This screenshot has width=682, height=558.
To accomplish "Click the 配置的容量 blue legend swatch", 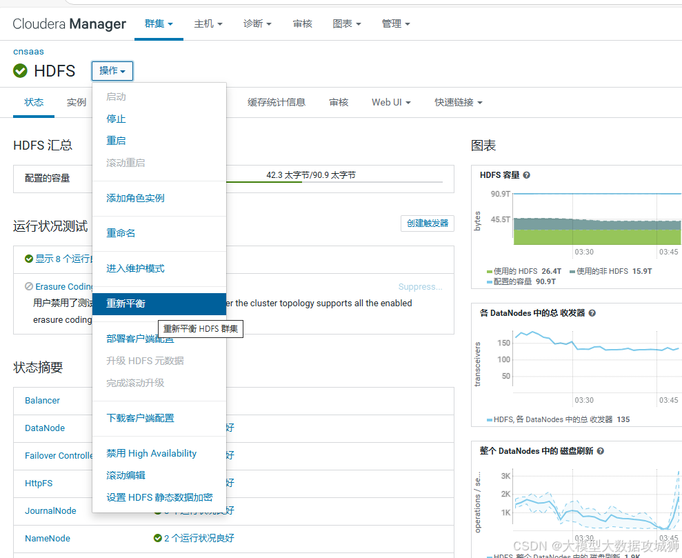I will [490, 282].
